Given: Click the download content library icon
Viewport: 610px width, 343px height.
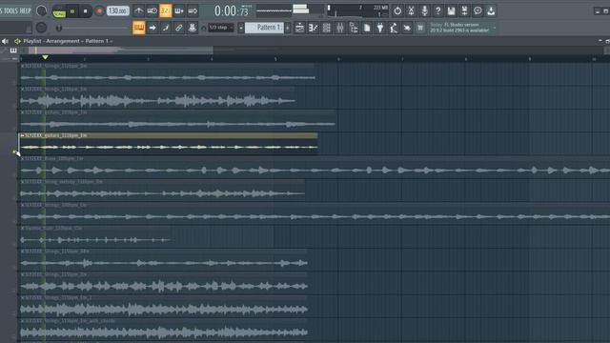Looking at the screenshot, I should [492, 10].
